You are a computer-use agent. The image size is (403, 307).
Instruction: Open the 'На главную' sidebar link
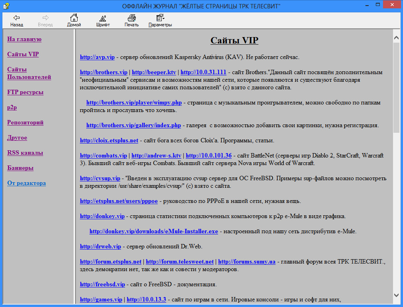click(24, 39)
